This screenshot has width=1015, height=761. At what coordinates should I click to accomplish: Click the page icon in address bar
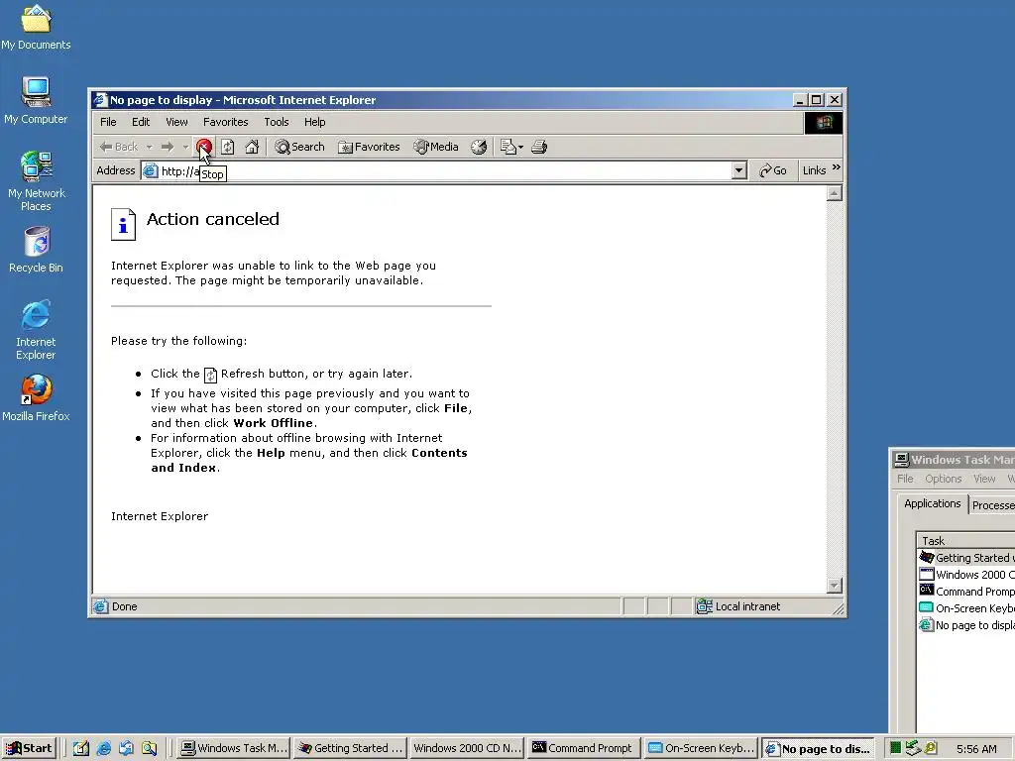(151, 170)
